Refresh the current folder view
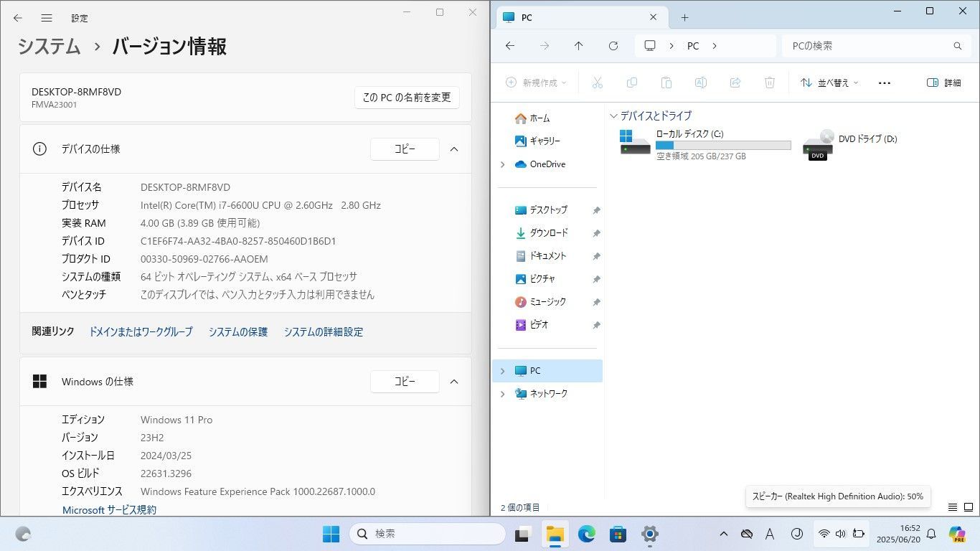The image size is (980, 551). 613,45
